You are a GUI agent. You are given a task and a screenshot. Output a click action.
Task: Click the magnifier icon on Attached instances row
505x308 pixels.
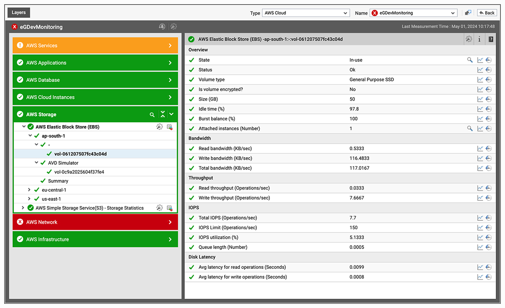coord(470,129)
